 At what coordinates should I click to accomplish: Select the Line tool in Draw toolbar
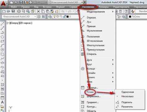click(x=2, y=24)
